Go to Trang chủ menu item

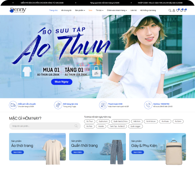(x=53, y=10)
